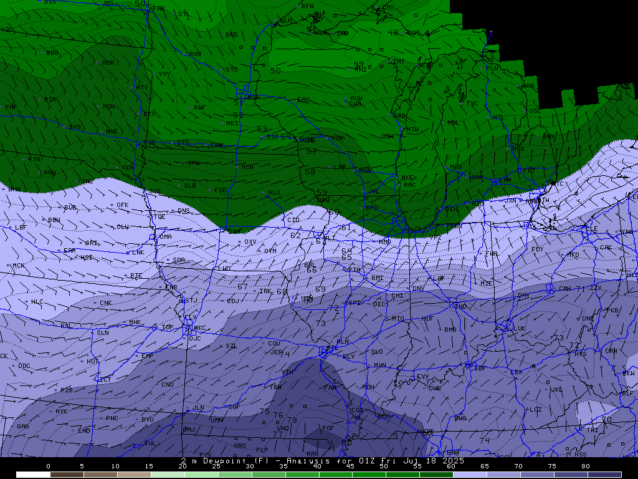Image resolution: width=638 pixels, height=479 pixels.
Task: Select the tan 10–15 legend swatch
Action: [x=134, y=475]
